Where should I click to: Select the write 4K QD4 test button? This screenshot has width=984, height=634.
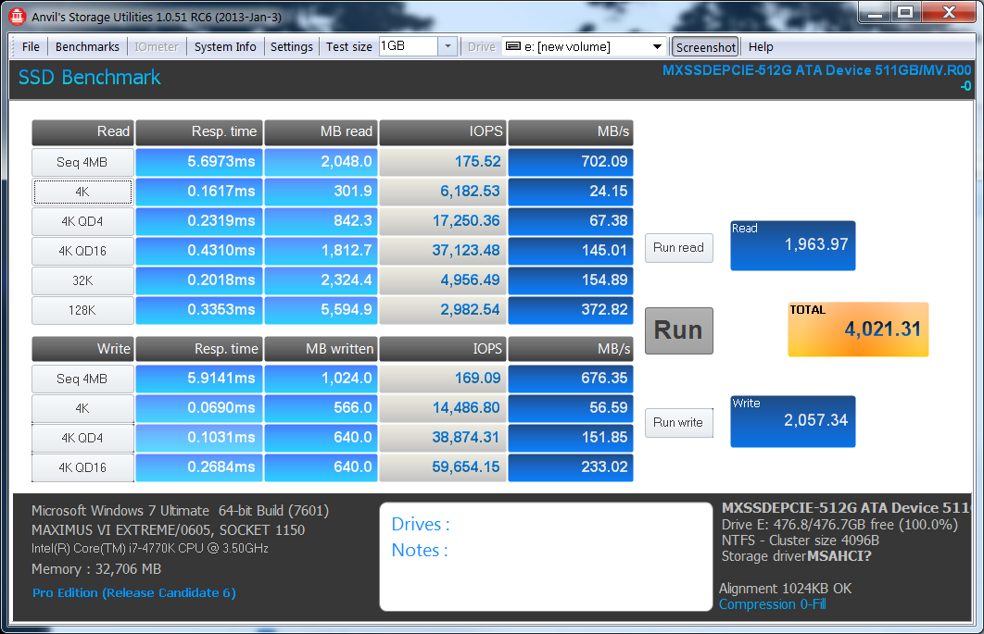[x=82, y=438]
